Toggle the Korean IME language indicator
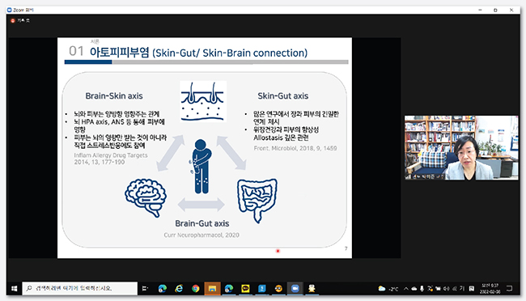Viewport: 526px width, 301px height. click(462, 289)
